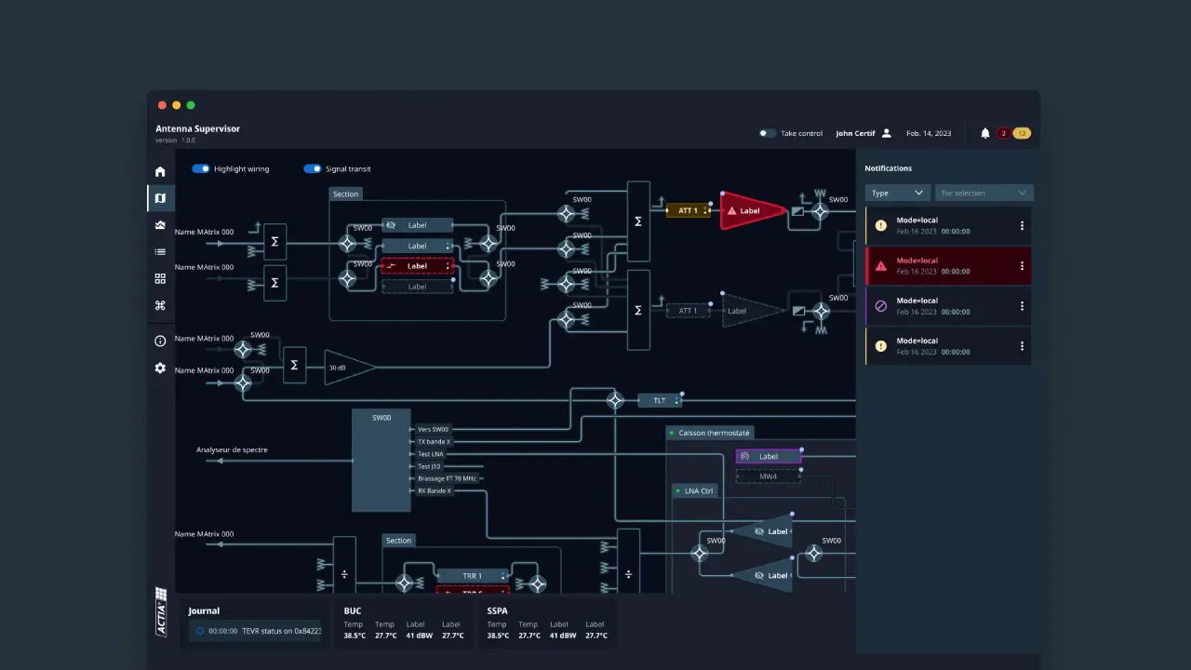
Task: Open the grid dashboard sidebar icon
Action: point(160,278)
